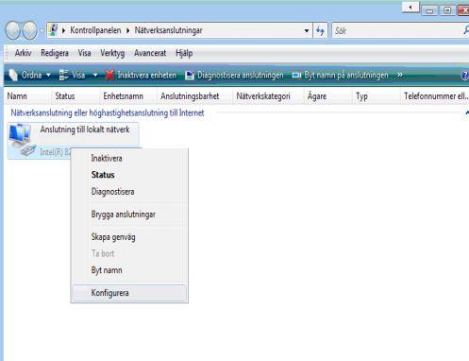Click Byt namn på anslutningen toolbar button
Viewport: 469px width, 361px height.
click(x=341, y=75)
